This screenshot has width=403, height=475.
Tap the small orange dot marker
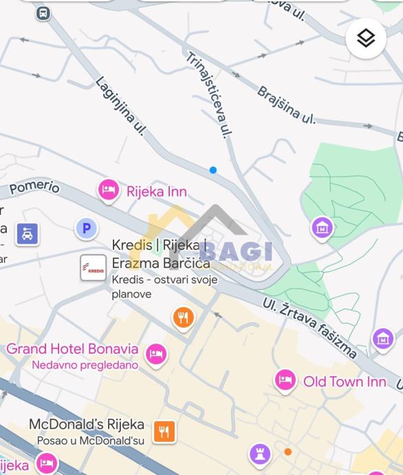(288, 452)
